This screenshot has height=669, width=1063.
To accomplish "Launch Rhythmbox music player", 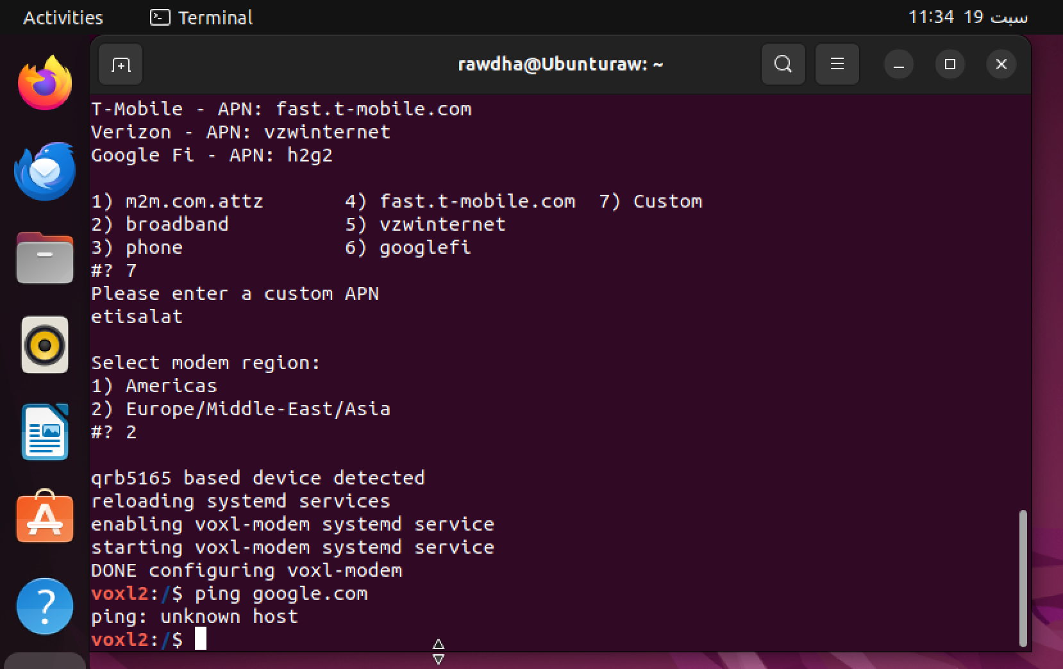I will (x=45, y=345).
